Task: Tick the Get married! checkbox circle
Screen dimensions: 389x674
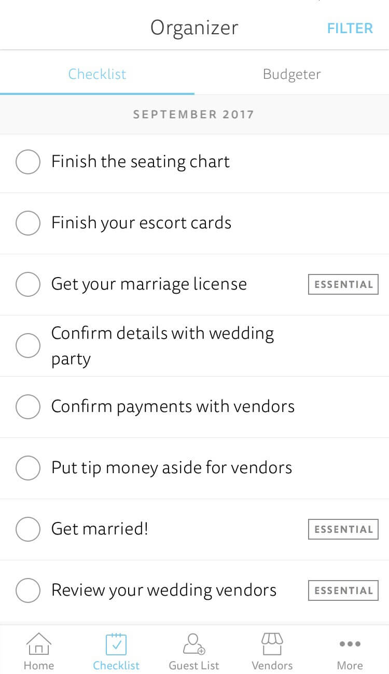Action: click(x=28, y=529)
